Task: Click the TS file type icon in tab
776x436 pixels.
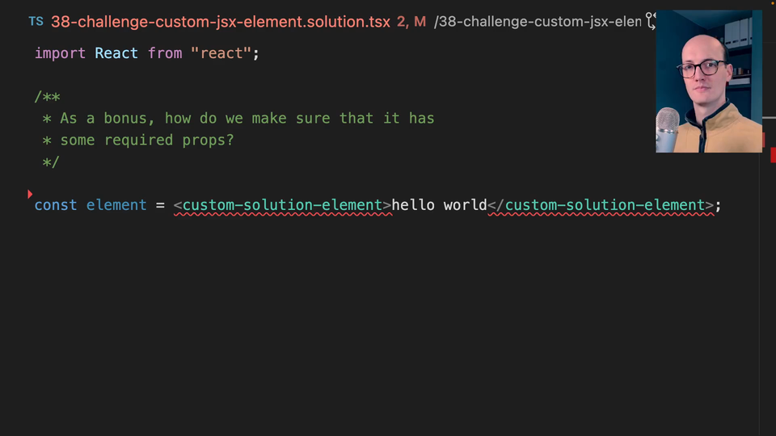Action: click(x=36, y=22)
